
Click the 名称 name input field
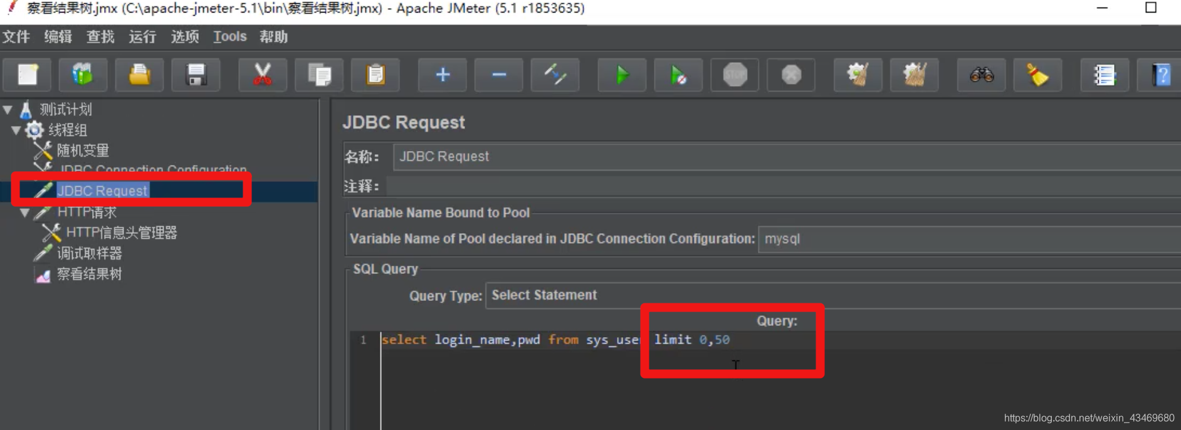(787, 157)
